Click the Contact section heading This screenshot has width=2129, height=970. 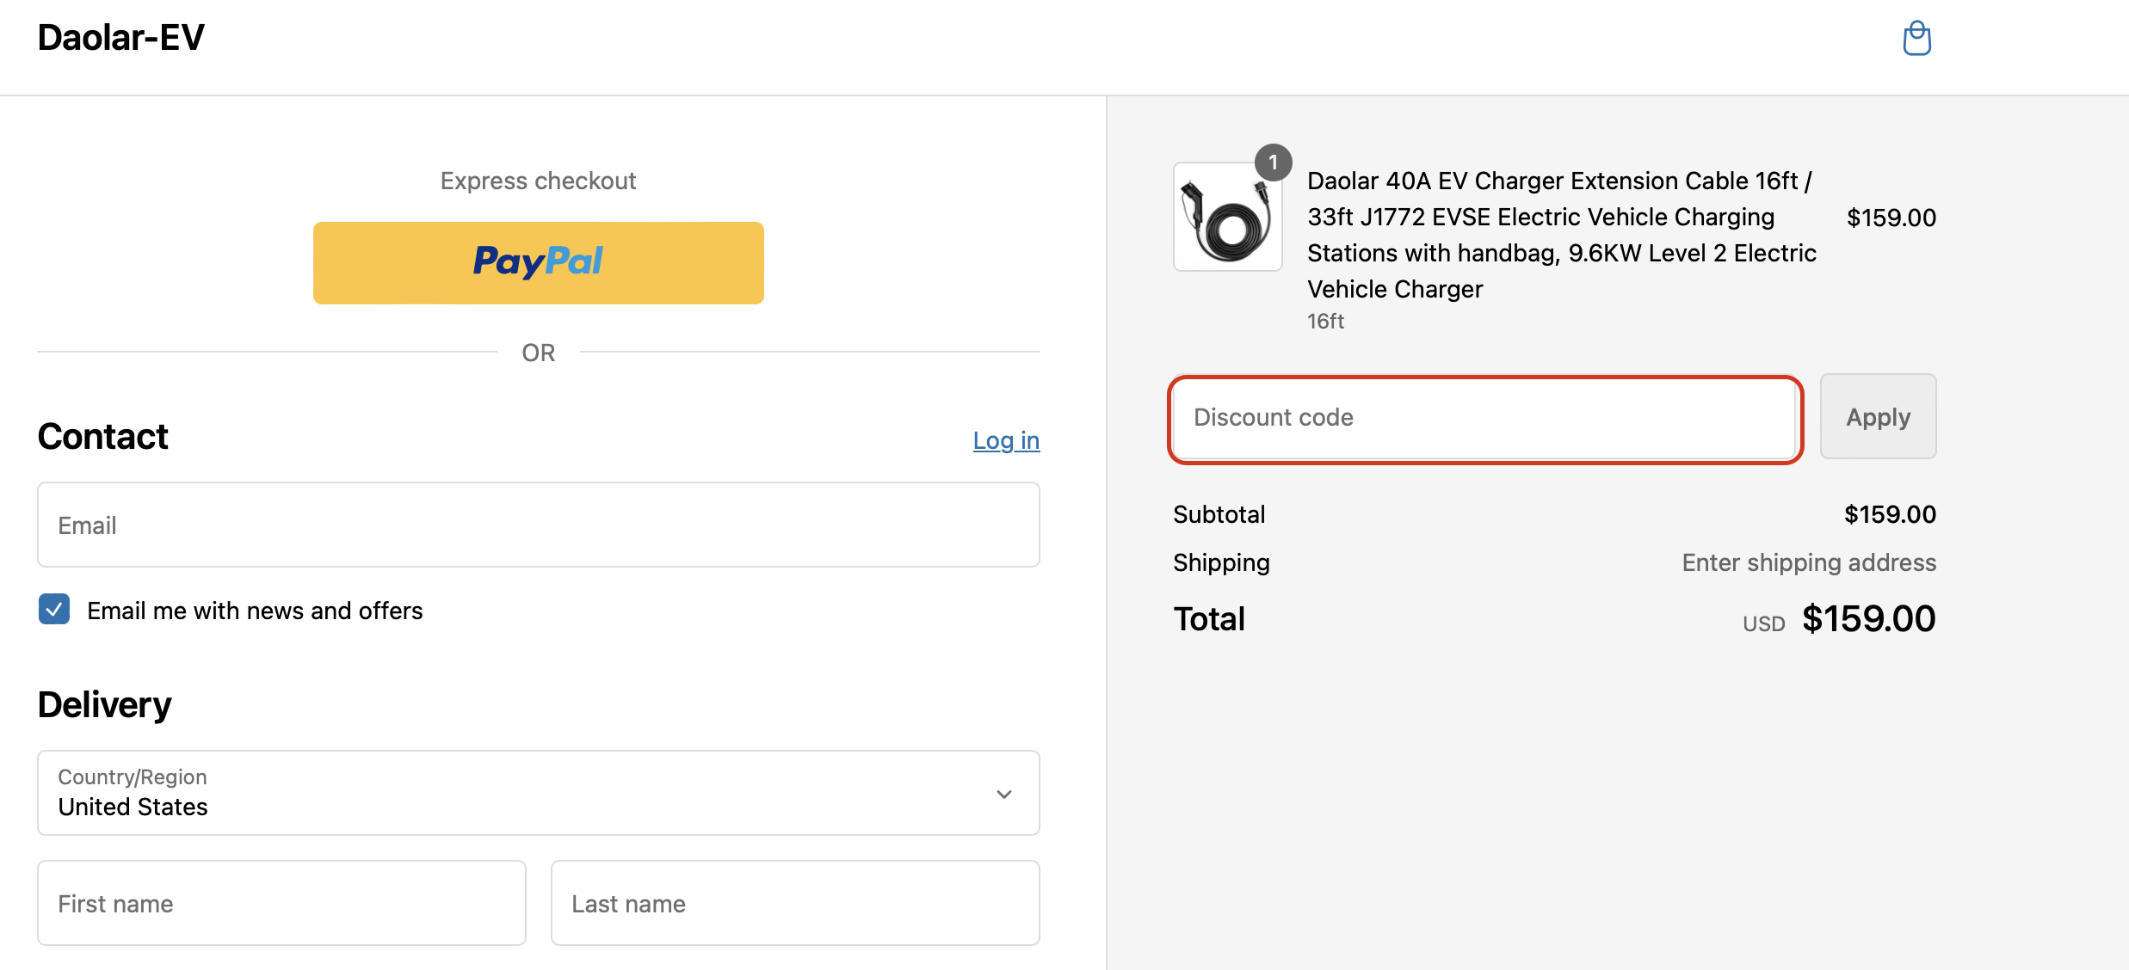(102, 436)
